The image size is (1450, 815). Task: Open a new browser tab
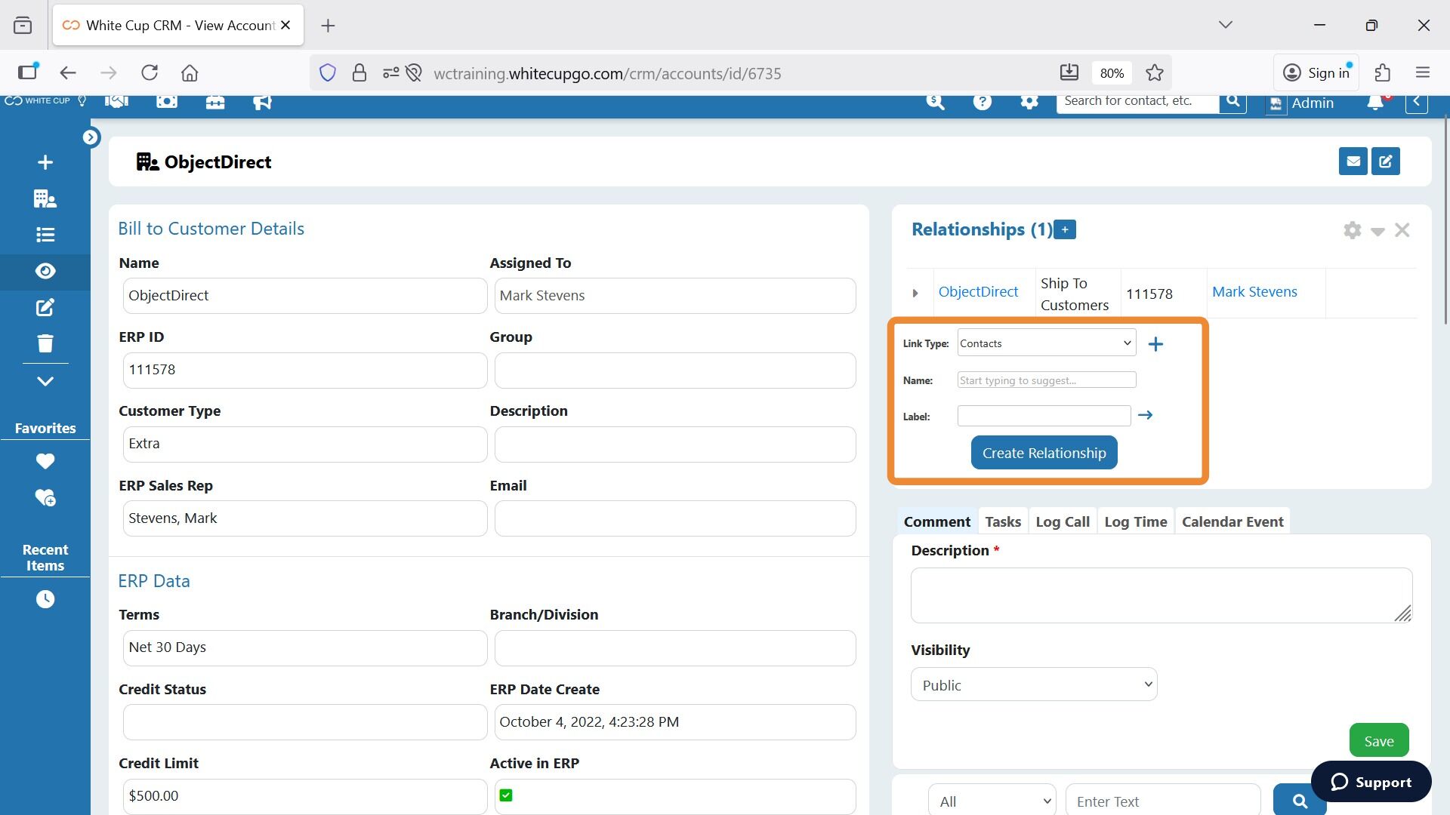pos(328,26)
